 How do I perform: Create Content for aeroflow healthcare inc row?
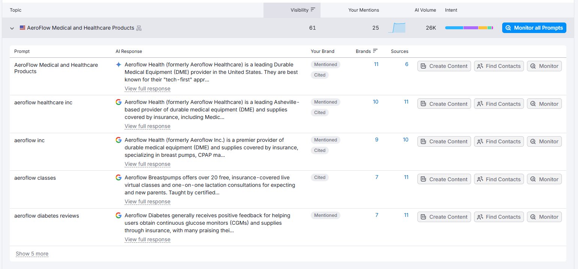pos(444,104)
